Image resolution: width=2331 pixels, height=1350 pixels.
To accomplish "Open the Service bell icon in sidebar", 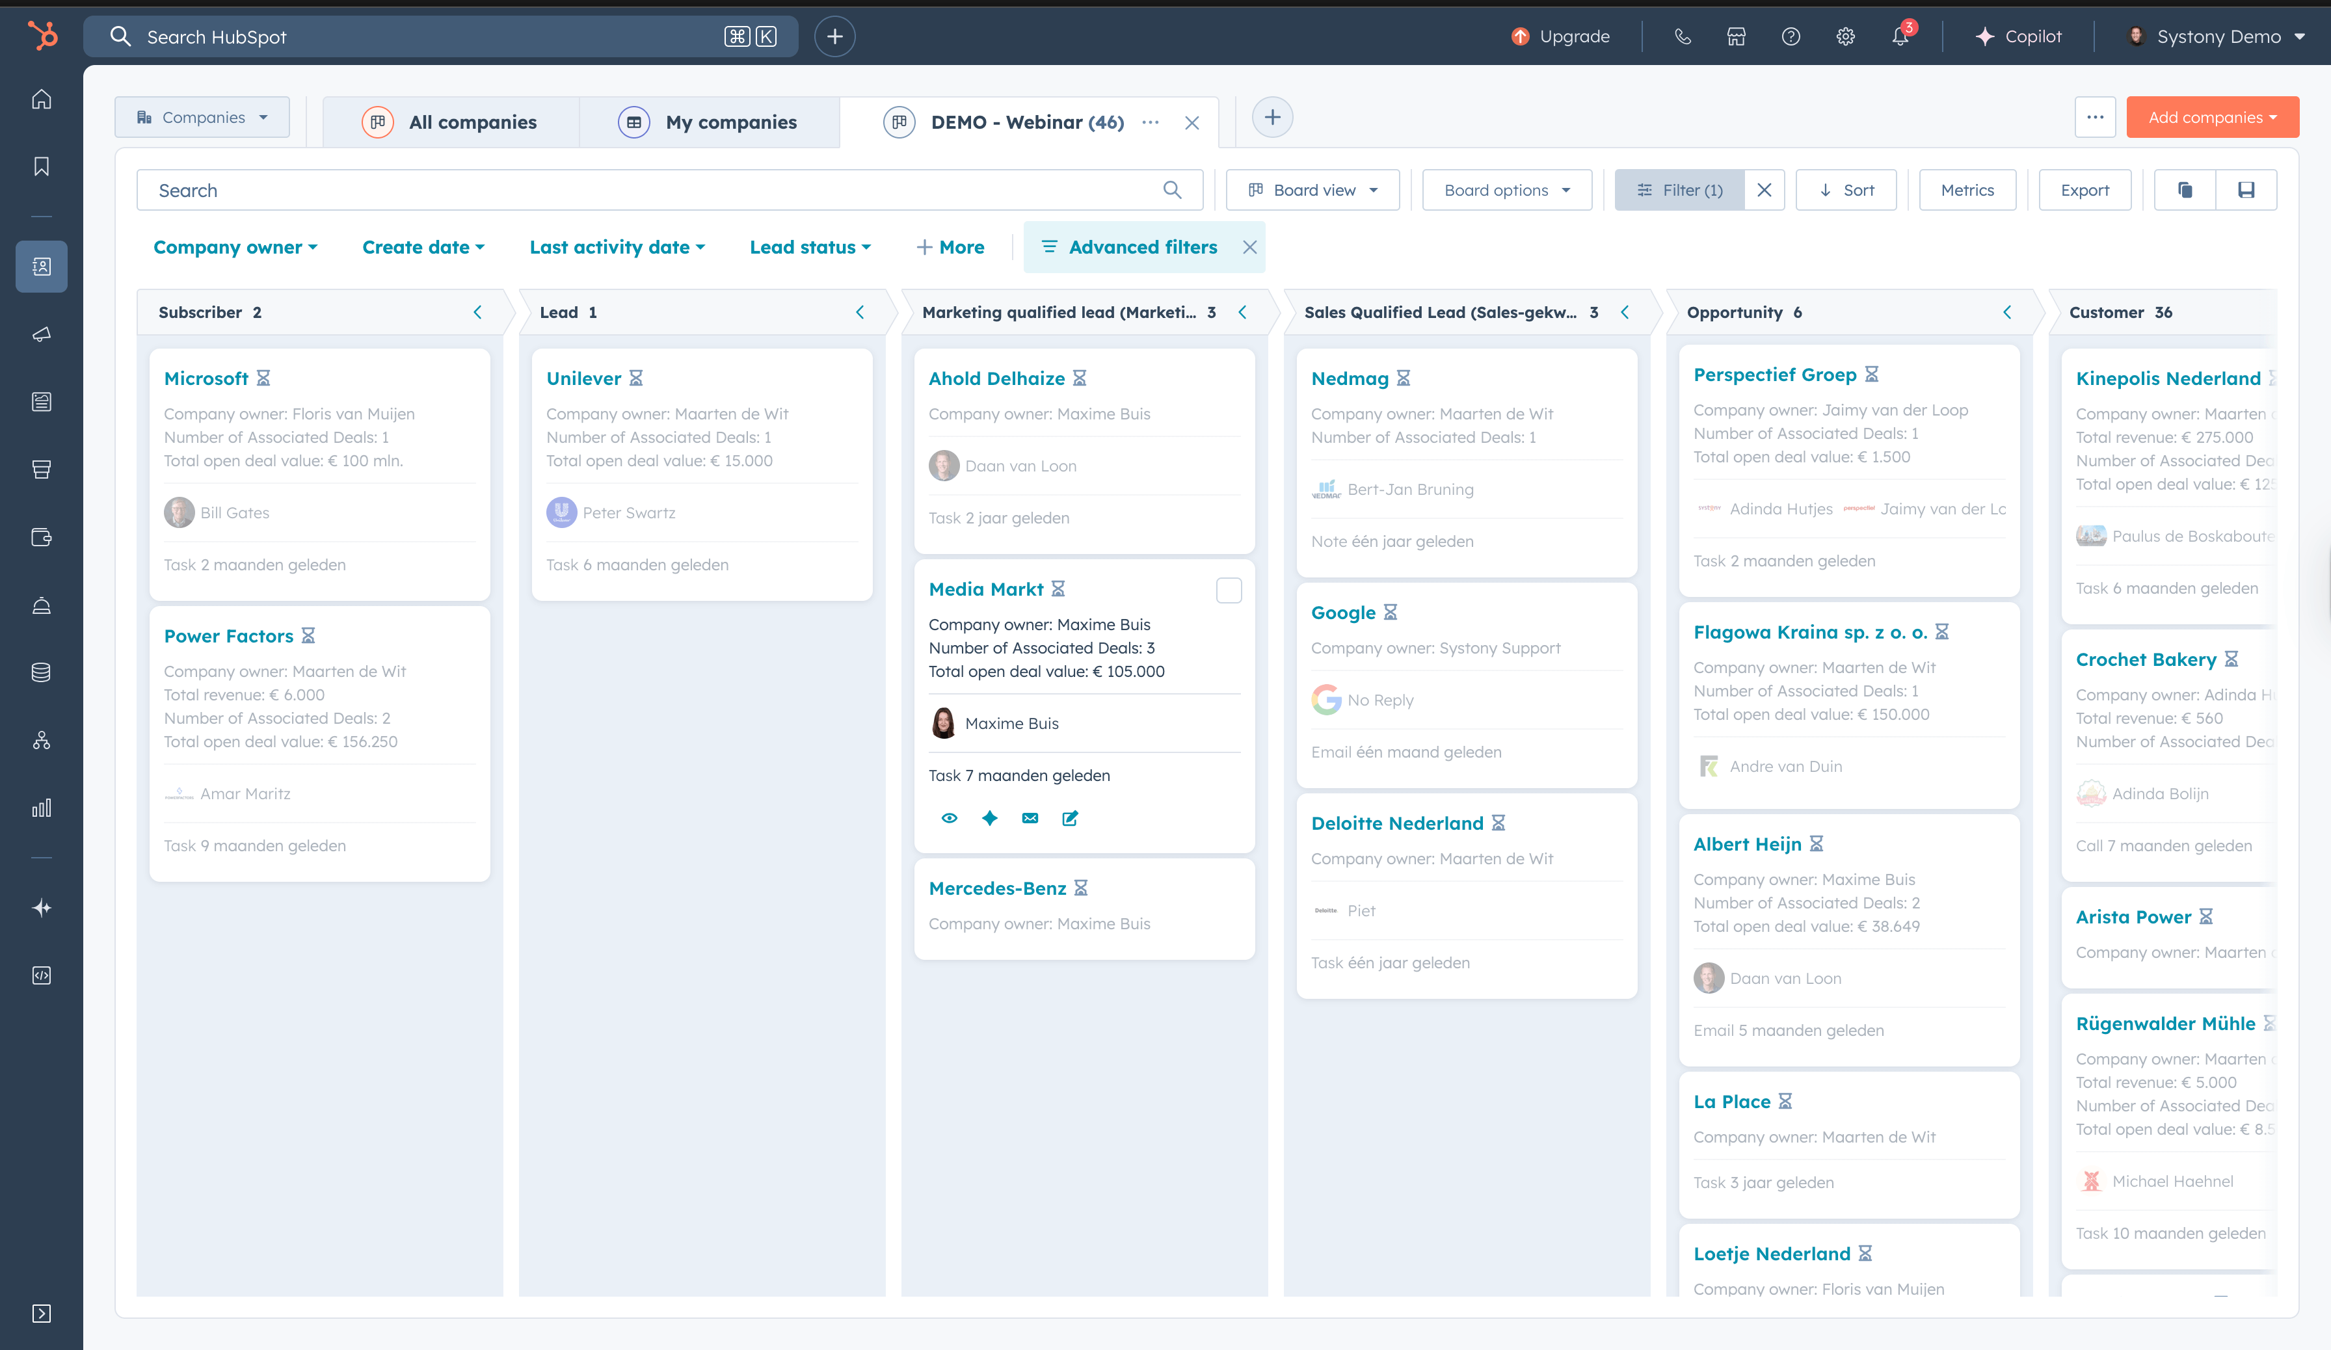I will [x=42, y=605].
